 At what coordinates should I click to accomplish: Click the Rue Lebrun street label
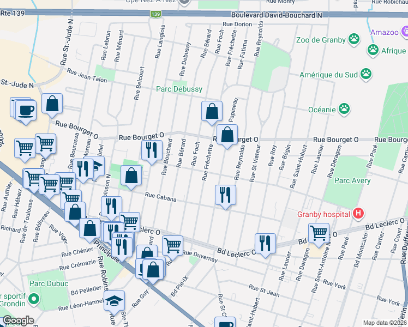[106, 46]
